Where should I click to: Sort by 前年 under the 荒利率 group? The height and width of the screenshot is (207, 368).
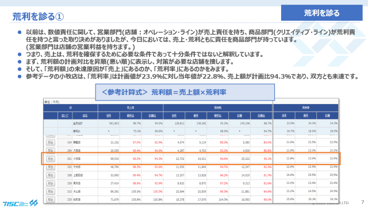pyautogui.click(x=306, y=116)
